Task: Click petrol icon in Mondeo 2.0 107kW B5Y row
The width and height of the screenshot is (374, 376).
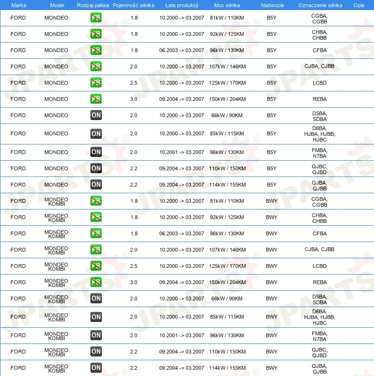Action: click(x=96, y=66)
